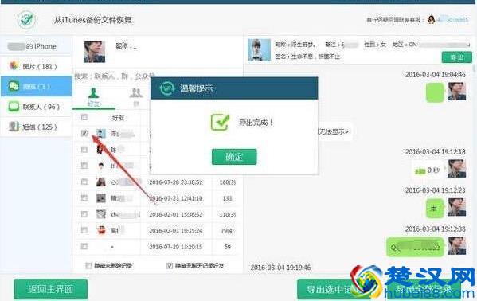Click the message count 110(3)
This screenshot has height=301, width=477.
pyautogui.click(x=228, y=214)
